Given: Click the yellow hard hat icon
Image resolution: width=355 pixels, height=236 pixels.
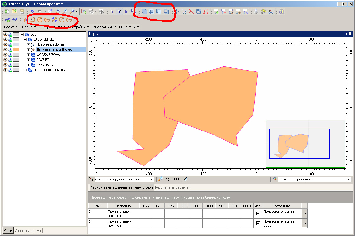Looking at the screenshot, I should coord(263,11).
